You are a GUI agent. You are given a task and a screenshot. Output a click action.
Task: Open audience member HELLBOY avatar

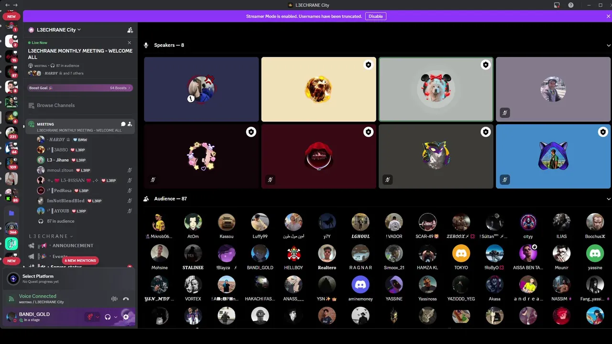tap(294, 253)
